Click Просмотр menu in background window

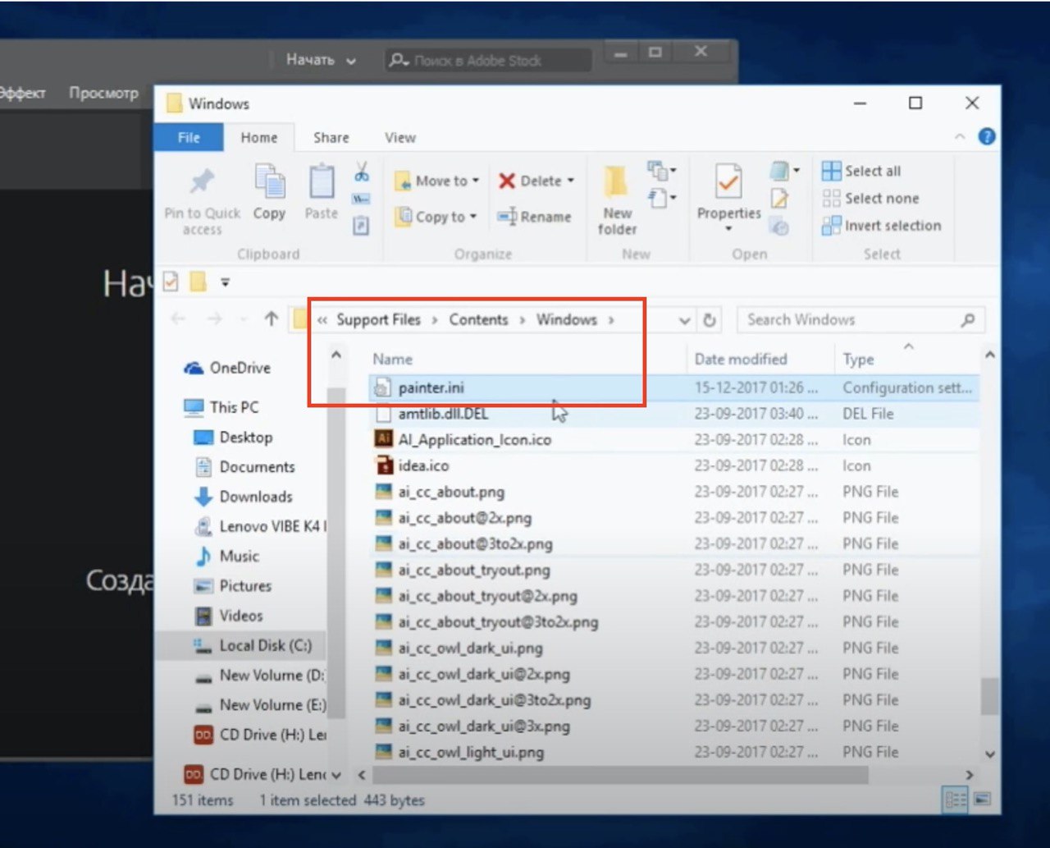[103, 93]
